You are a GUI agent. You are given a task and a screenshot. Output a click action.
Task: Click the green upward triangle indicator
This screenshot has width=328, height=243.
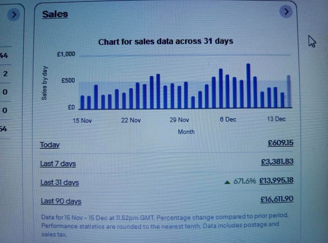227,182
